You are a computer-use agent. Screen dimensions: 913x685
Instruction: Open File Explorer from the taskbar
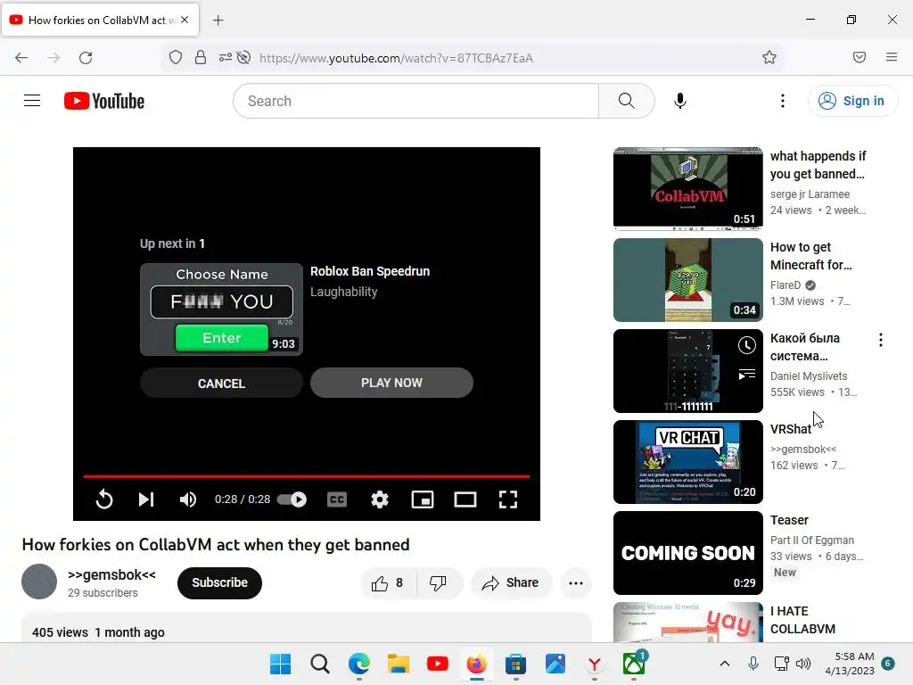coord(399,664)
